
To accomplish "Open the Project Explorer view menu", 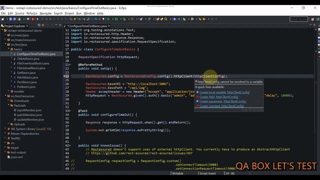I will [x=52, y=25].
